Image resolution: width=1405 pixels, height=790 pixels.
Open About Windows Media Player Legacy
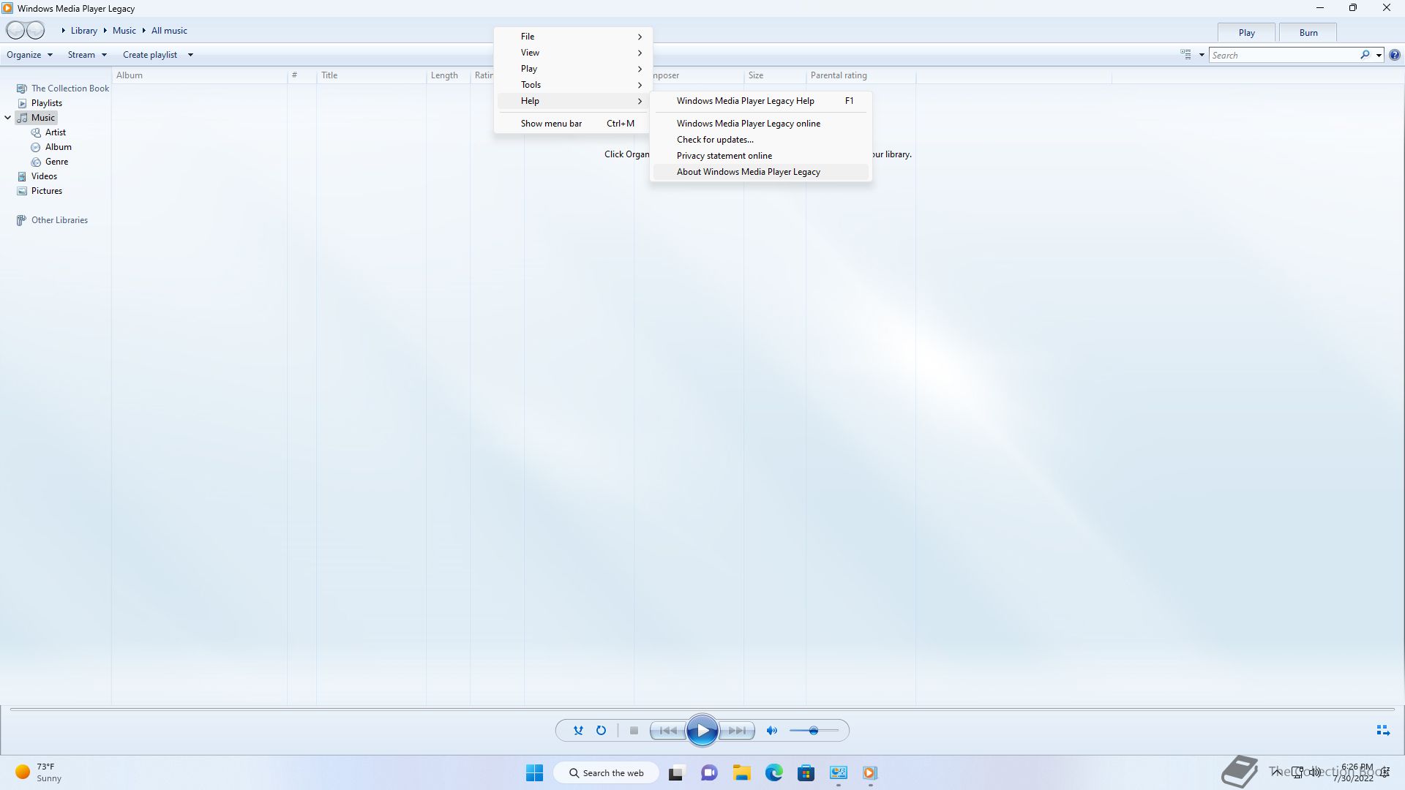[761, 172]
